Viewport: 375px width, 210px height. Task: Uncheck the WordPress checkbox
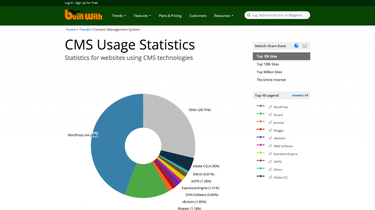(x=270, y=107)
